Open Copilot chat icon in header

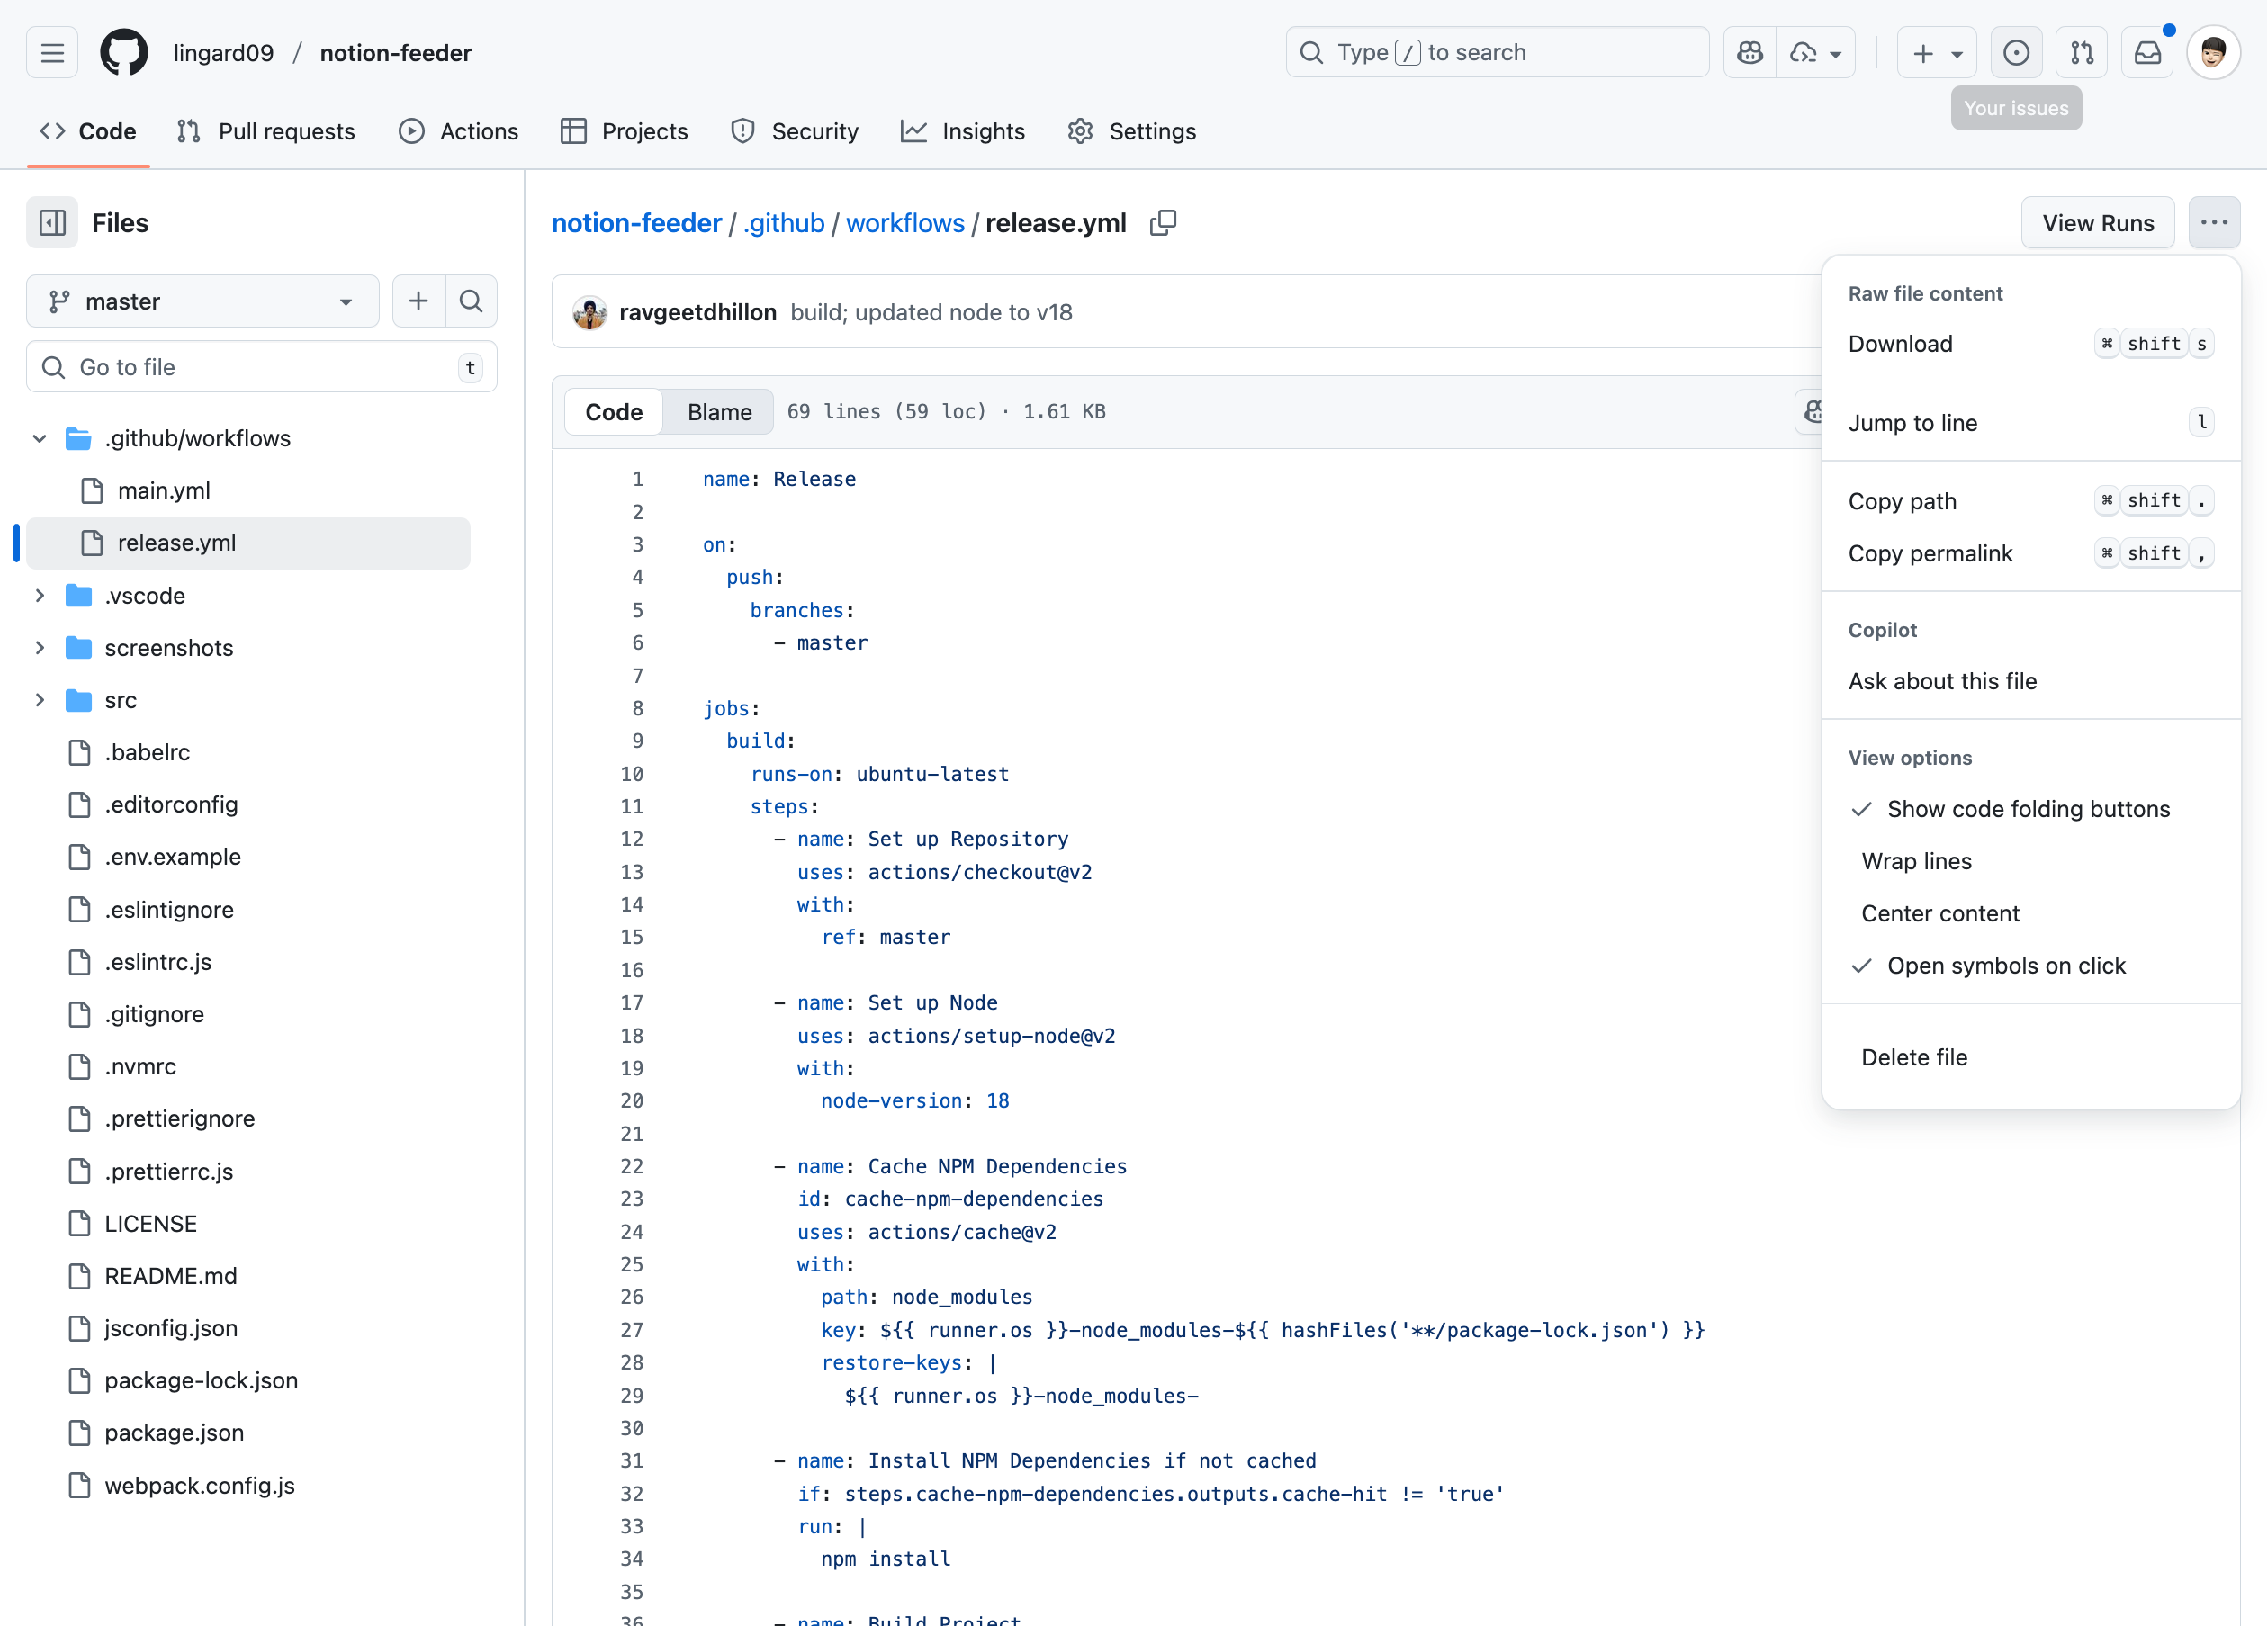[1750, 52]
